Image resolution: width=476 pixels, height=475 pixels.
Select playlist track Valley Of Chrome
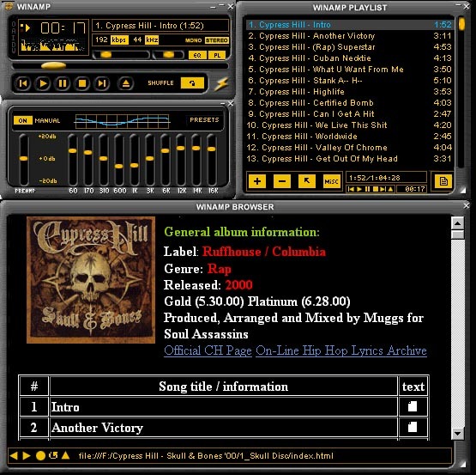[x=350, y=148]
